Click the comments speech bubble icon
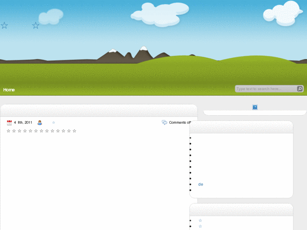The image size is (307, 230). click(164, 122)
